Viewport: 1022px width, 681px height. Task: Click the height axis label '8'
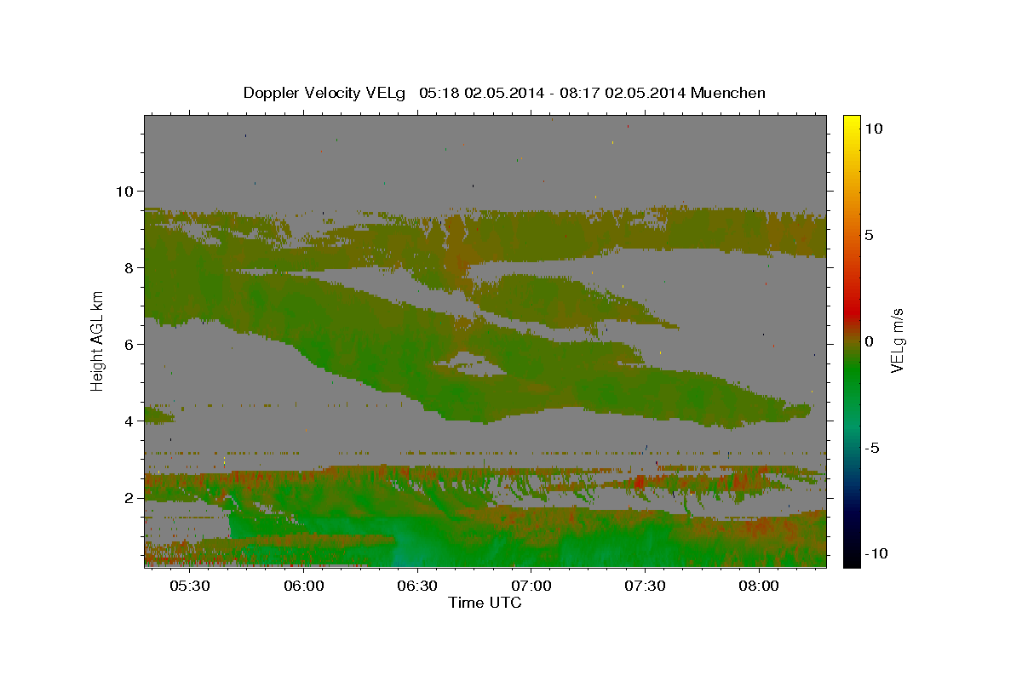(131, 267)
